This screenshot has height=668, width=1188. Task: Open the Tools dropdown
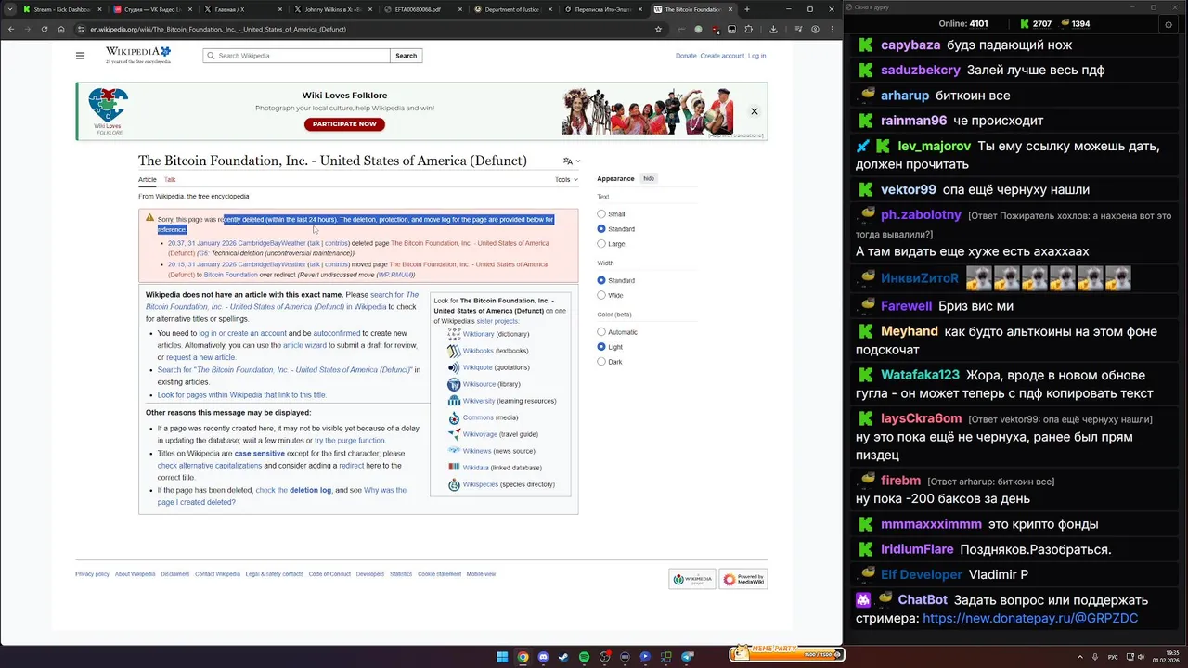click(x=566, y=180)
